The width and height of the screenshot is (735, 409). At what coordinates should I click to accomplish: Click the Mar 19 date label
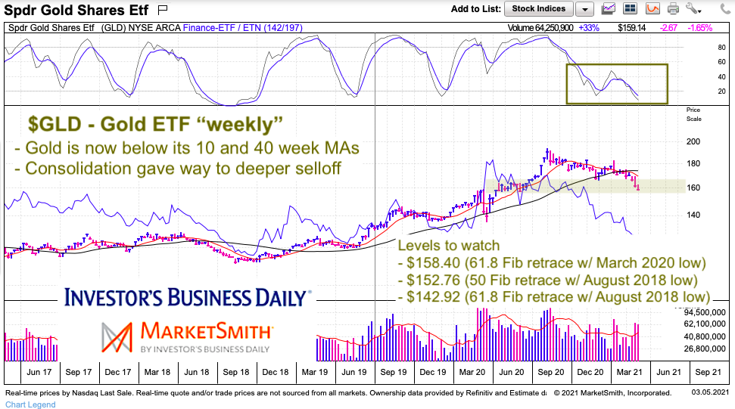(x=315, y=372)
